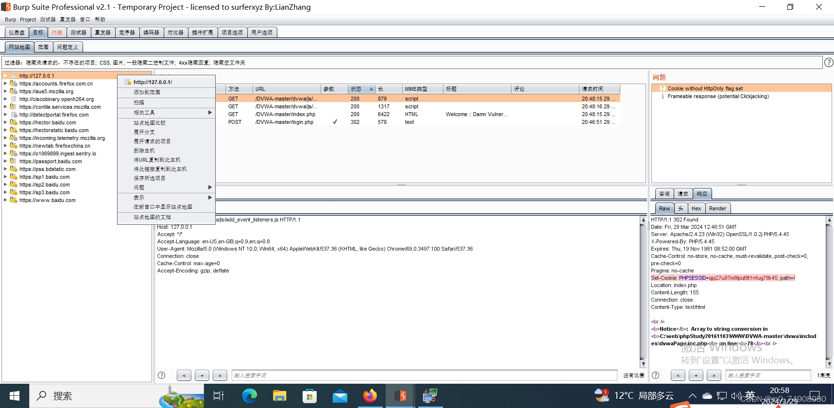Click the help icon beside the request search bar

(162, 375)
